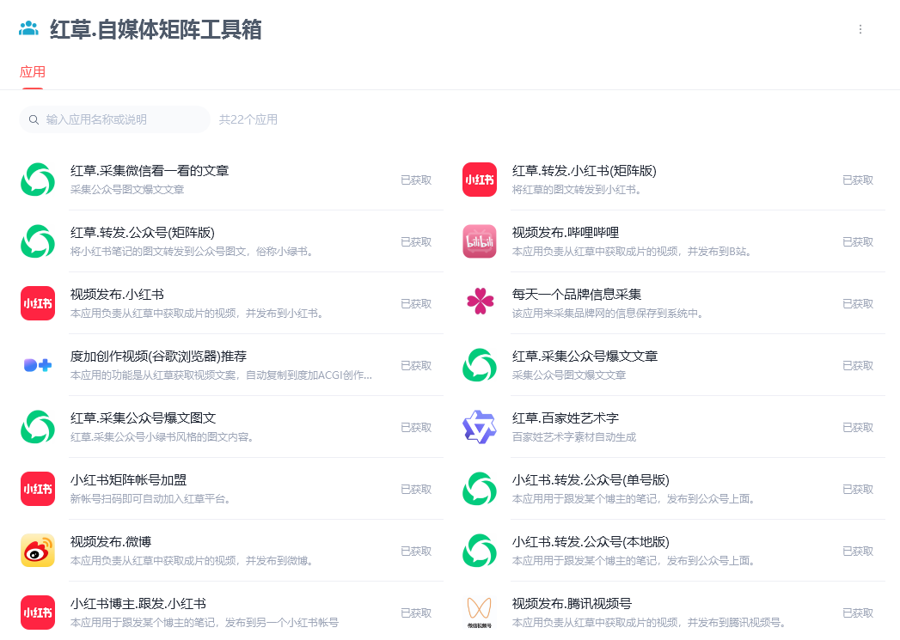The width and height of the screenshot is (900, 640).
Task: Focus the 输入应用名称或说明 search field
Action: (115, 119)
